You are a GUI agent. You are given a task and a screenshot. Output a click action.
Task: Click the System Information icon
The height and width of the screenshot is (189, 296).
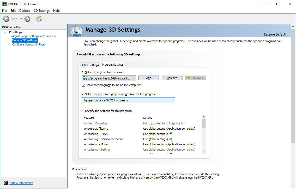coord(5,183)
